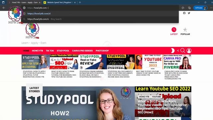Click the address bar URL field

point(100,8)
